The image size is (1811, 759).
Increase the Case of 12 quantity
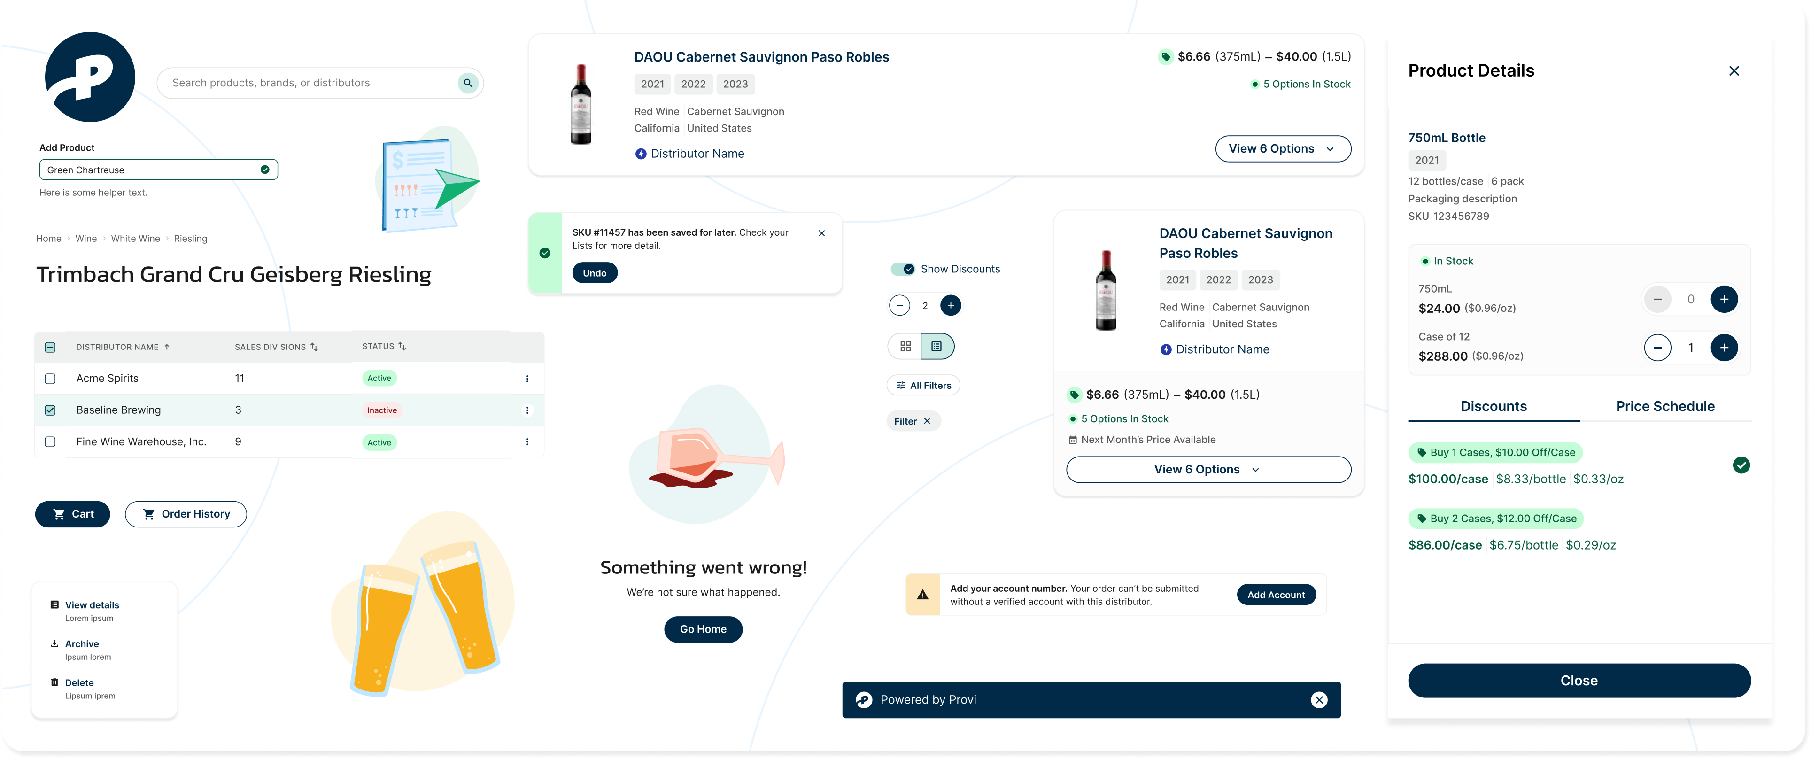[x=1724, y=348]
